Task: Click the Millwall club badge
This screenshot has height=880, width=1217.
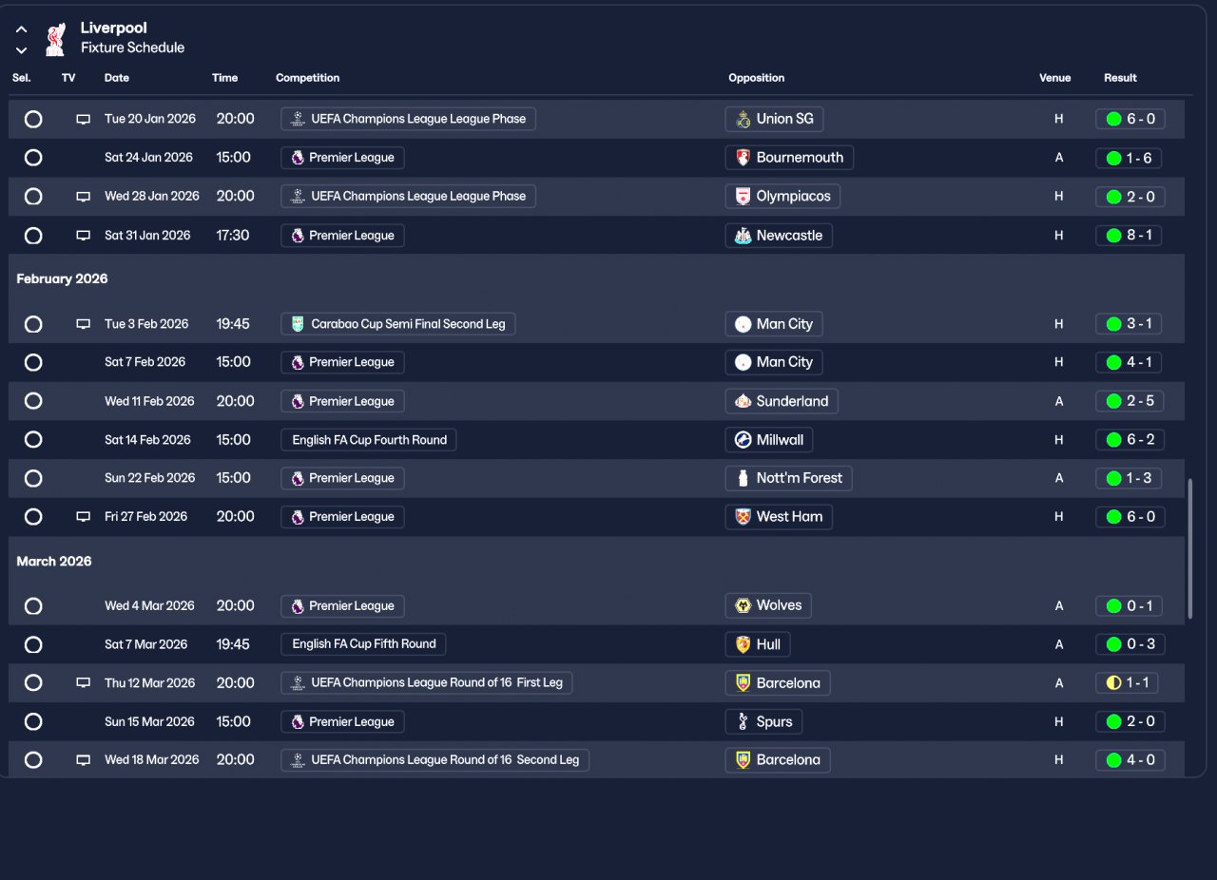Action: tap(744, 440)
